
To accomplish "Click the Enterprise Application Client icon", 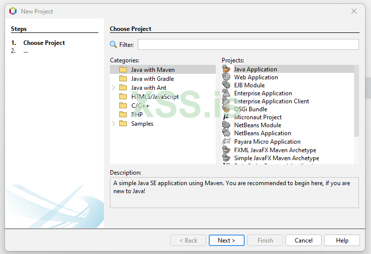I will tap(226, 101).
